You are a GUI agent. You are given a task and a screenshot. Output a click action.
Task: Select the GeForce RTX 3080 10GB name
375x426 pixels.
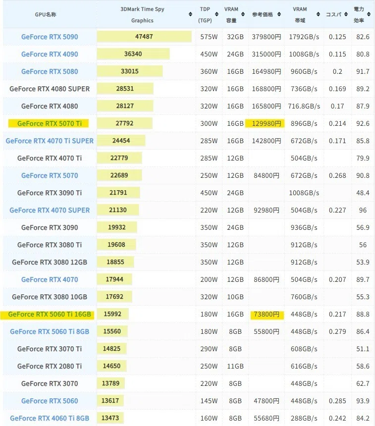pos(50,297)
